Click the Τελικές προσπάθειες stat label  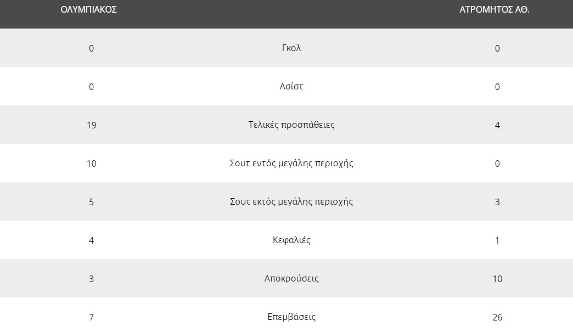(291, 125)
